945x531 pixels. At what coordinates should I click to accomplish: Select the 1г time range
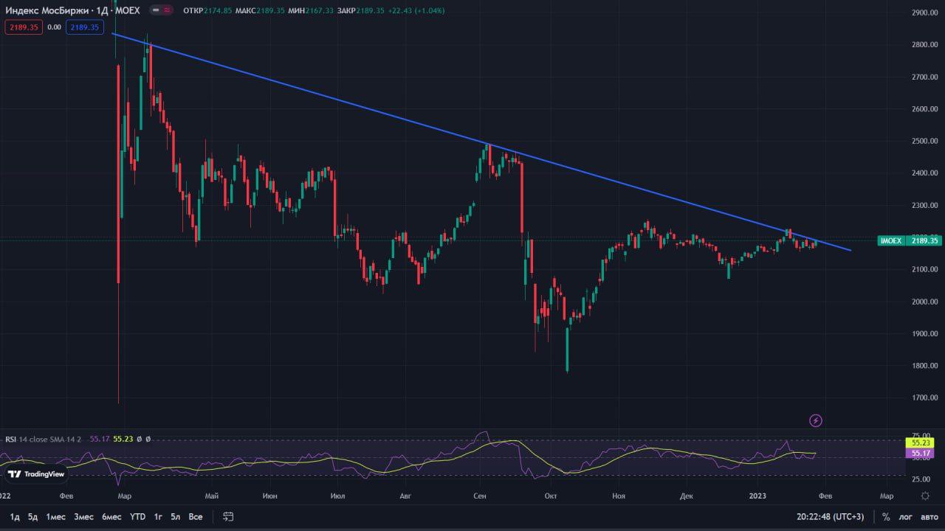(x=158, y=517)
